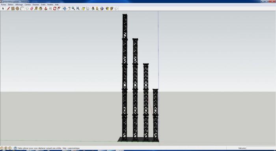This screenshot has width=276, height=151.
Task: Activate the Tape Measure tool
Action: point(36,8)
